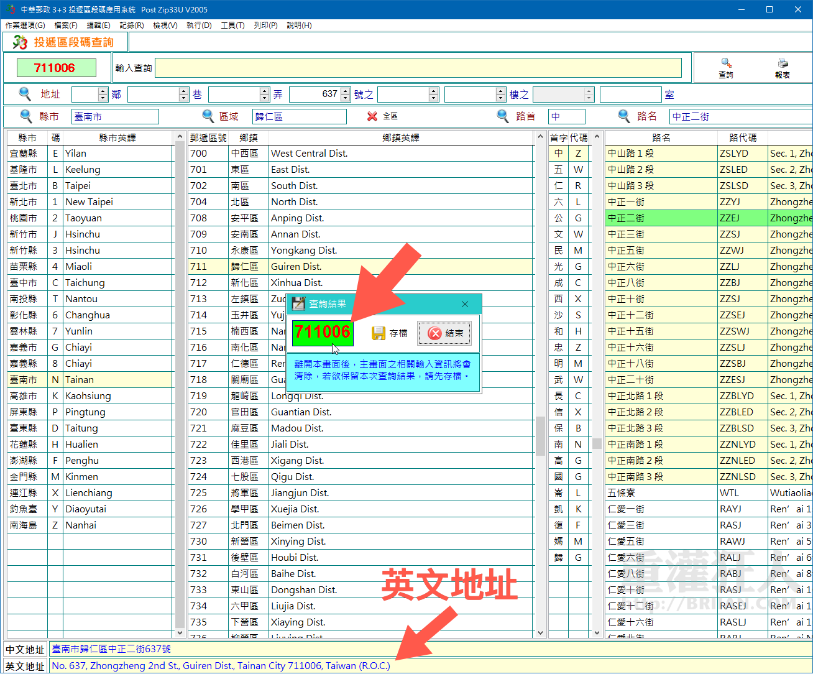Select 711 Guiren Dist. row

click(361, 267)
